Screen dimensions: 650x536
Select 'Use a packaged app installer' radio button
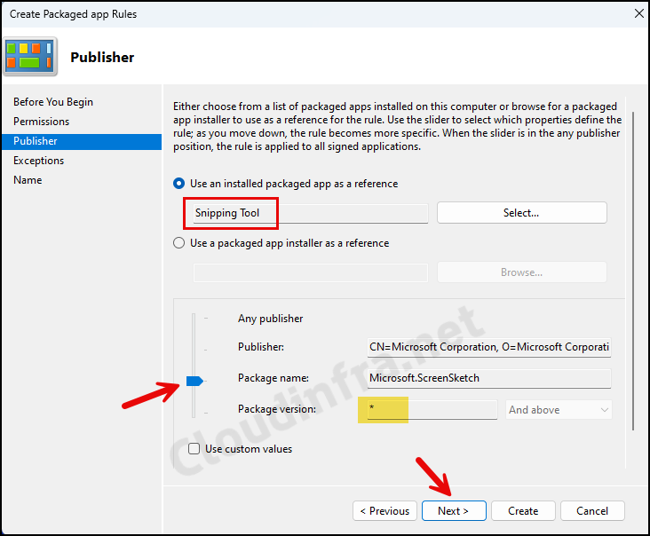click(178, 243)
